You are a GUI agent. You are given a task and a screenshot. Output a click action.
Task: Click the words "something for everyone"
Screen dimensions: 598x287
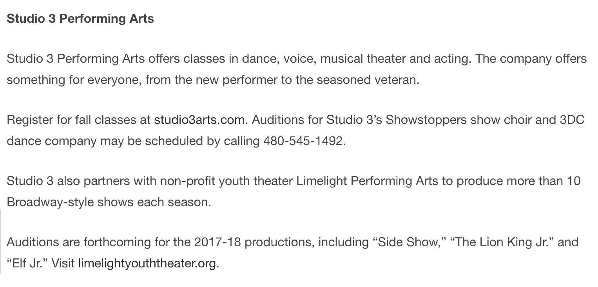pyautogui.click(x=74, y=80)
